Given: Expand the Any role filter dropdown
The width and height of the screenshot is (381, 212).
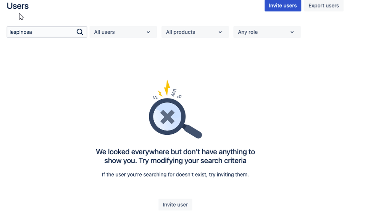Looking at the screenshot, I should click(267, 32).
